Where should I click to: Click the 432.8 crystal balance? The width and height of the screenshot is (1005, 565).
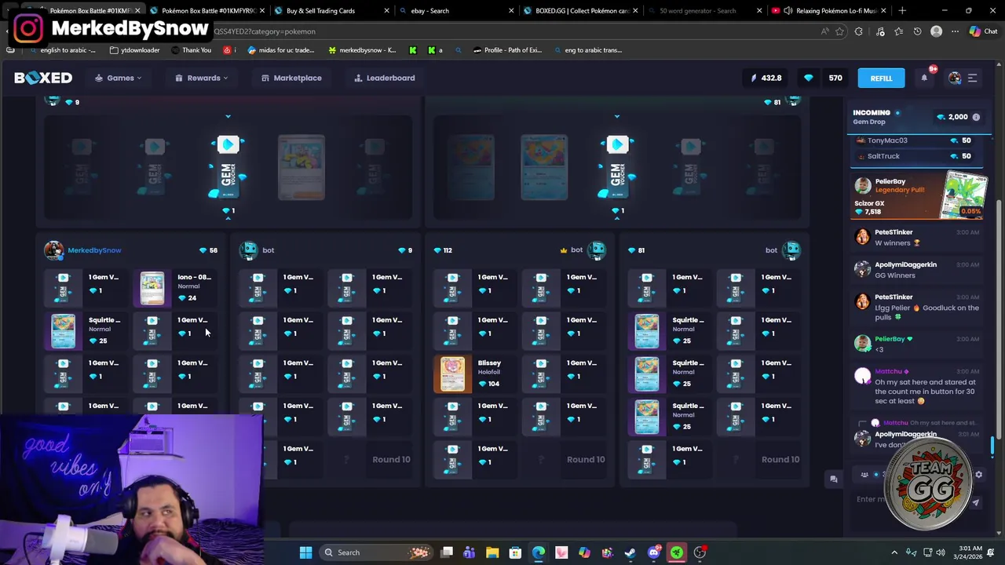(766, 78)
